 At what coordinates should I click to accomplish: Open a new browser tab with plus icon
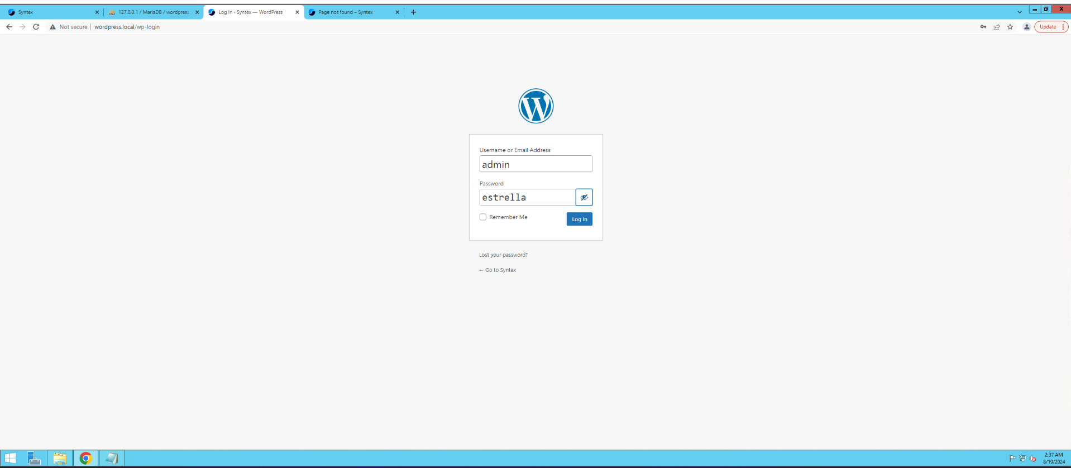tap(413, 12)
